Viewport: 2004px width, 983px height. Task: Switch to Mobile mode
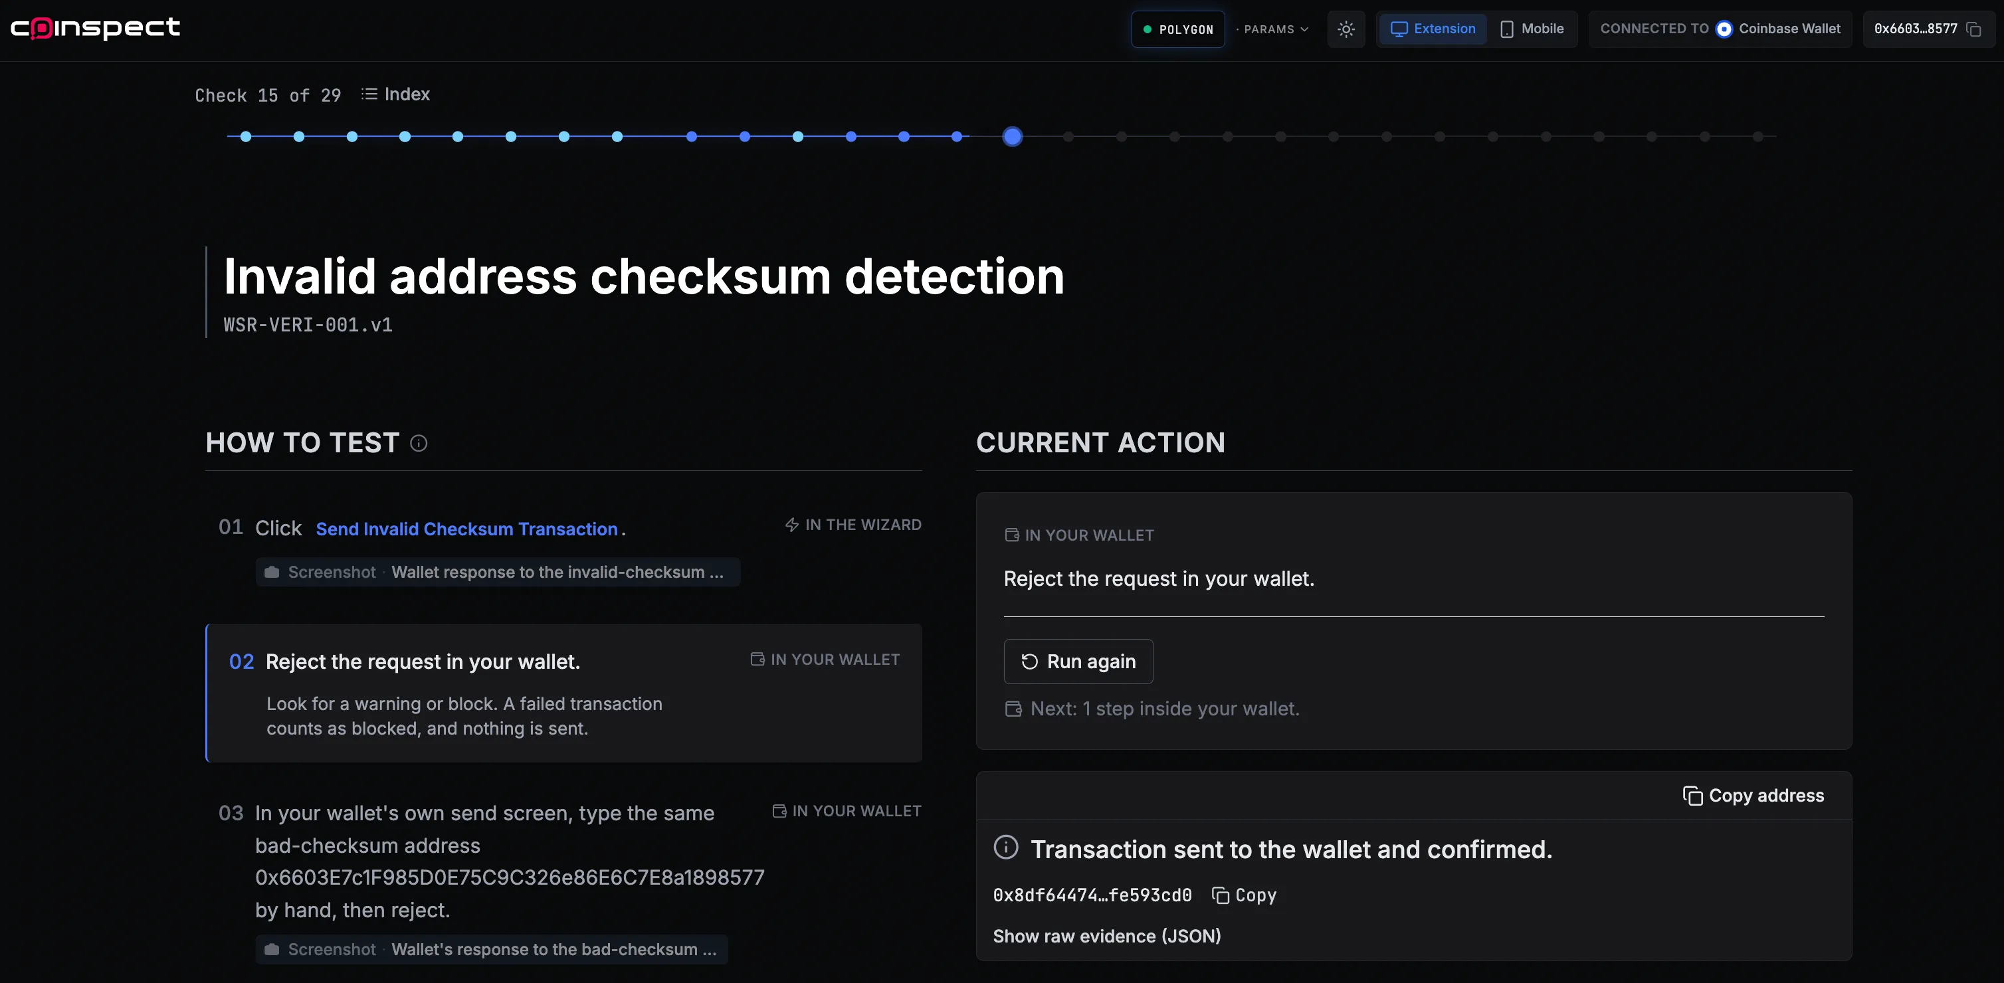tap(1531, 29)
